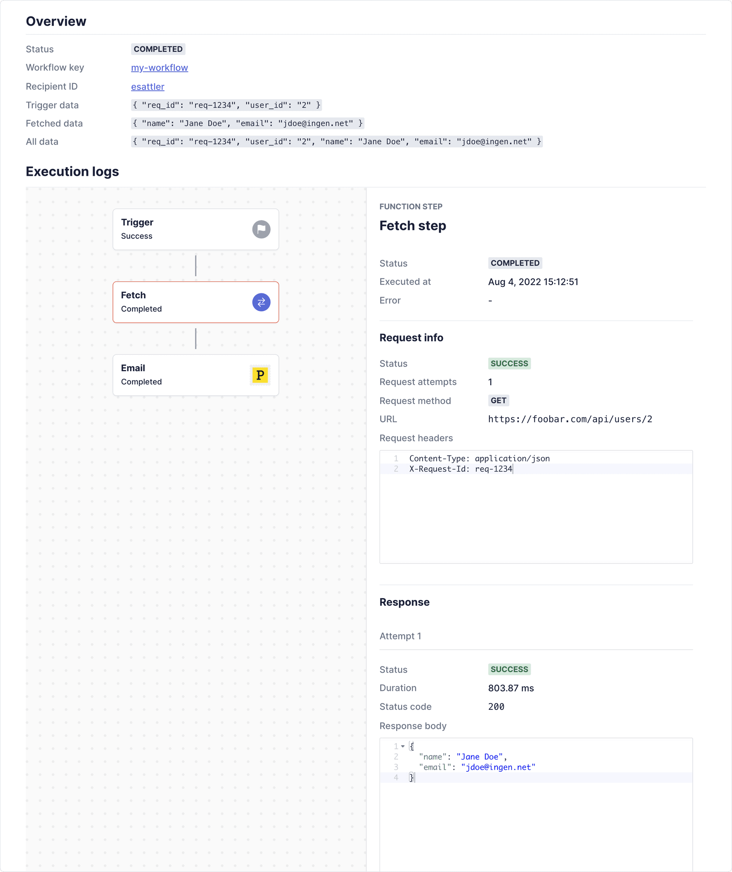Select the Fetch step card

[196, 302]
